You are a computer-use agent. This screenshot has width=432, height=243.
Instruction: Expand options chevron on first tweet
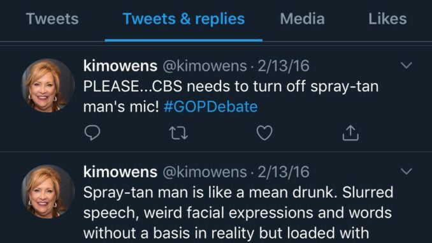[x=406, y=65]
